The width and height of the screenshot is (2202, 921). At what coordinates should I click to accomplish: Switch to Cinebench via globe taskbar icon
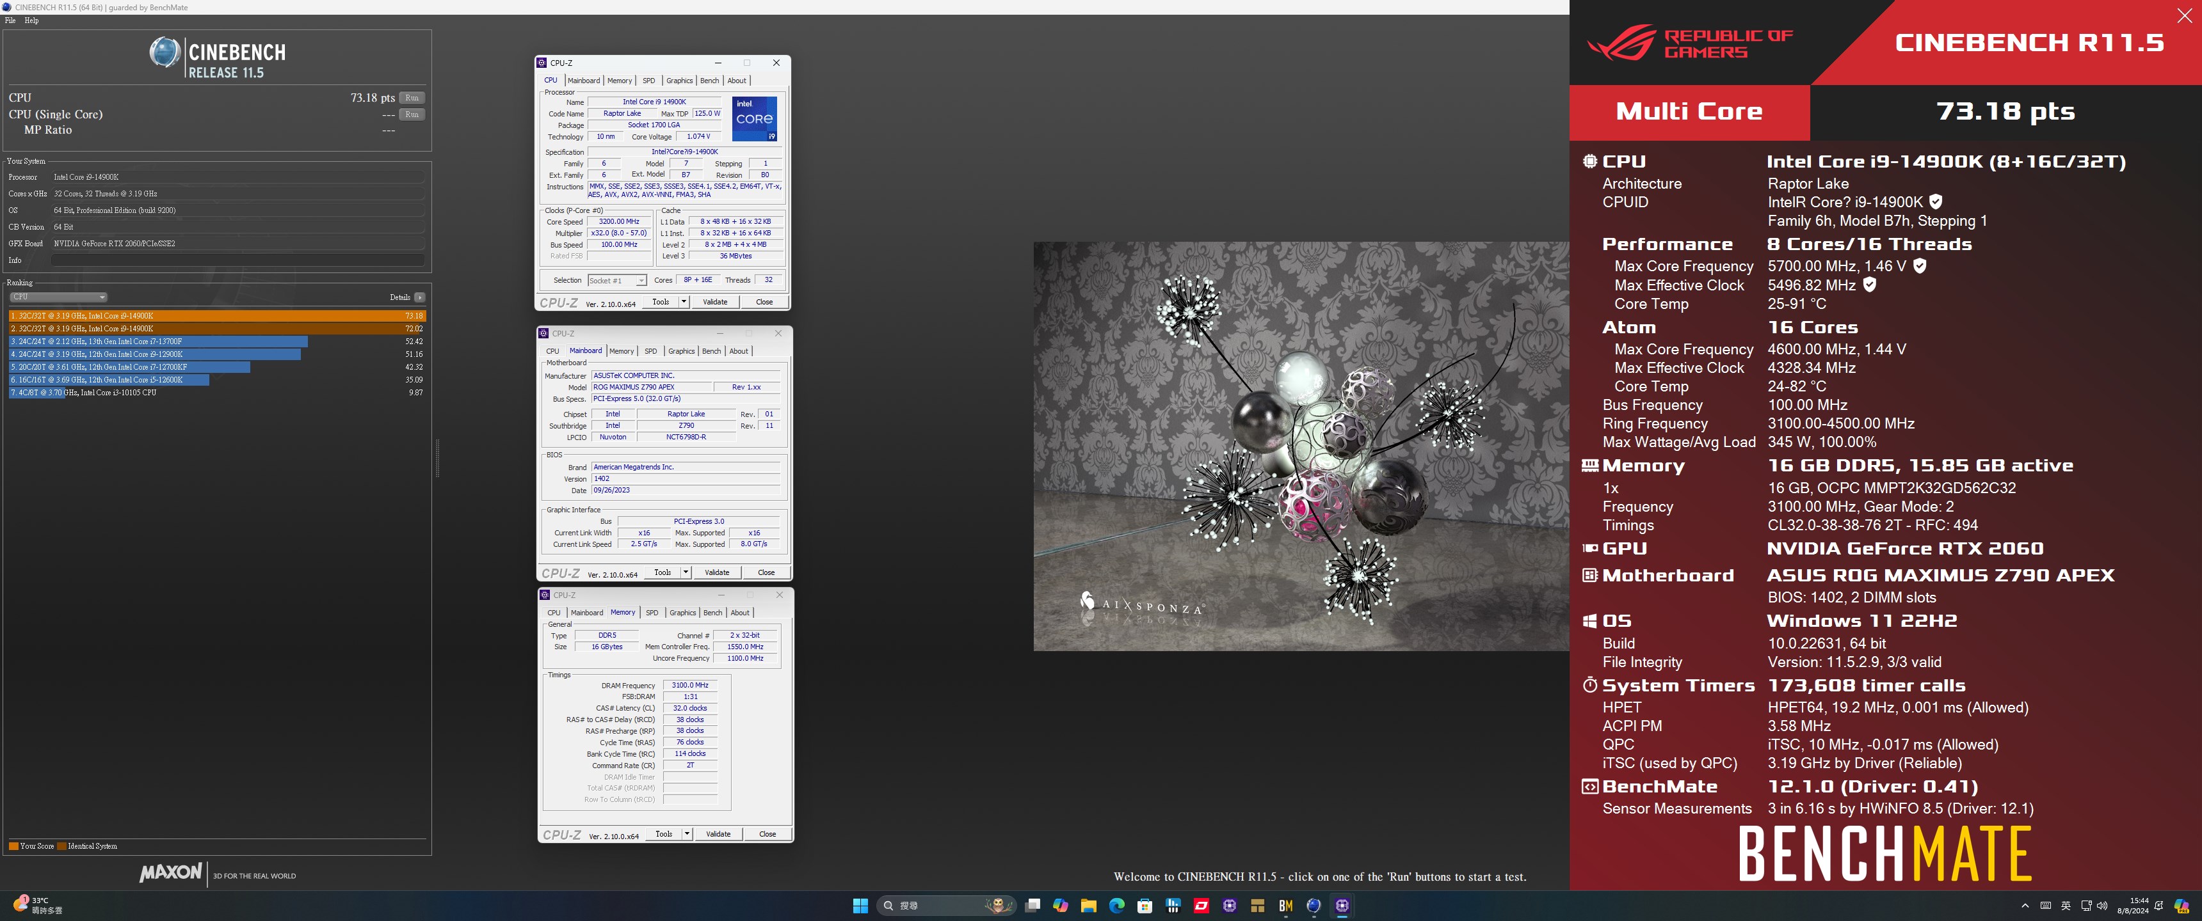pyautogui.click(x=1314, y=906)
